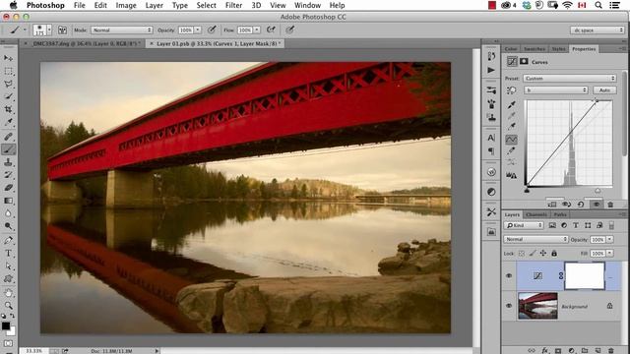
Task: Open the workspace switcher dropdown
Action: (598, 30)
